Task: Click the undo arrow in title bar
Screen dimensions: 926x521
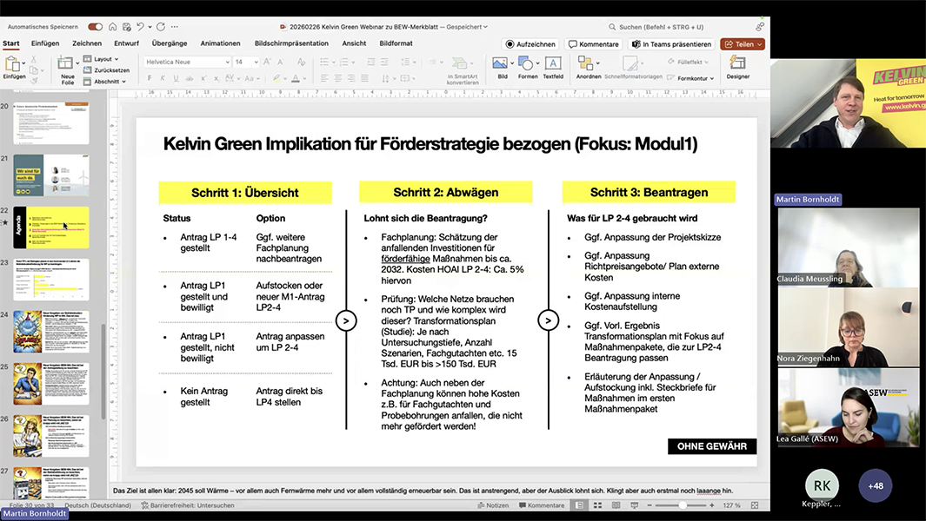Action: coord(140,27)
